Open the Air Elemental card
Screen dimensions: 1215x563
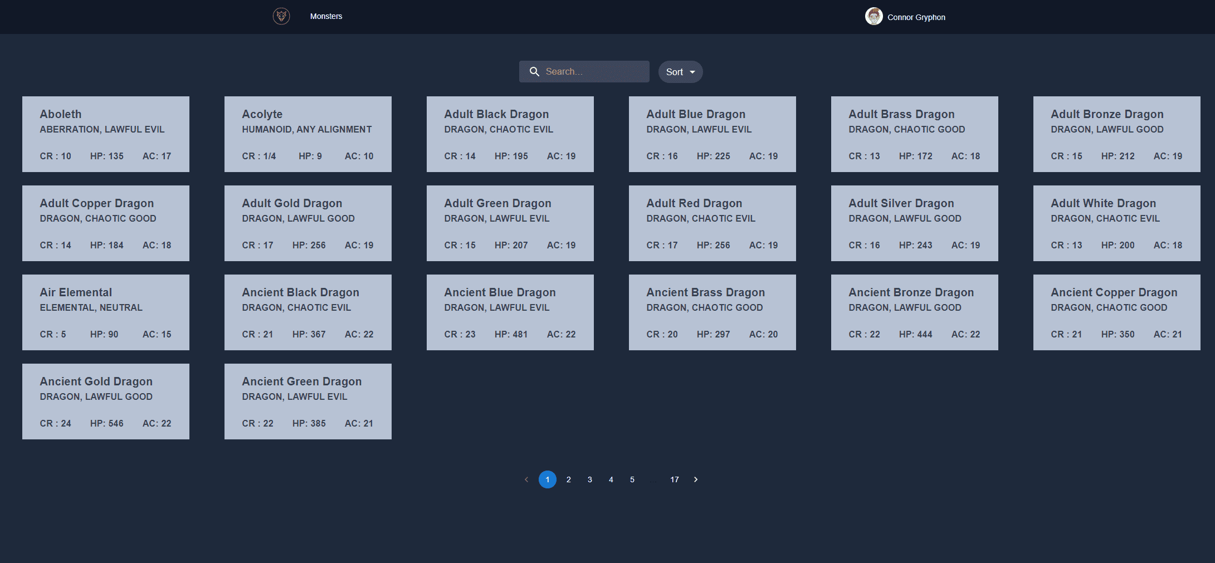[x=105, y=312]
